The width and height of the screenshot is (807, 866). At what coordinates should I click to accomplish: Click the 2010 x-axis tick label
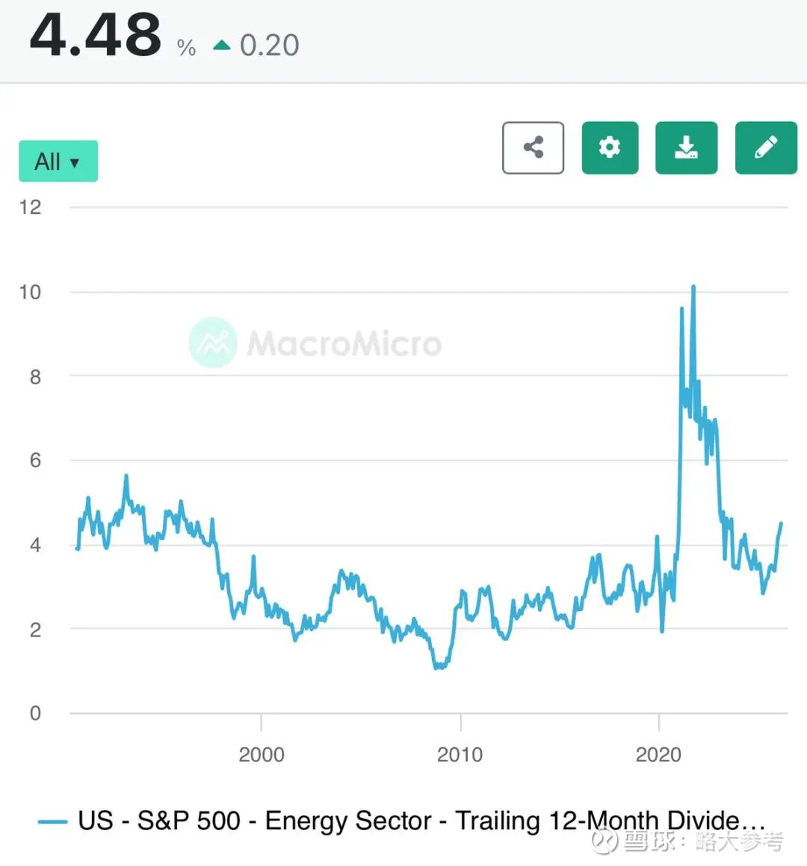click(460, 755)
